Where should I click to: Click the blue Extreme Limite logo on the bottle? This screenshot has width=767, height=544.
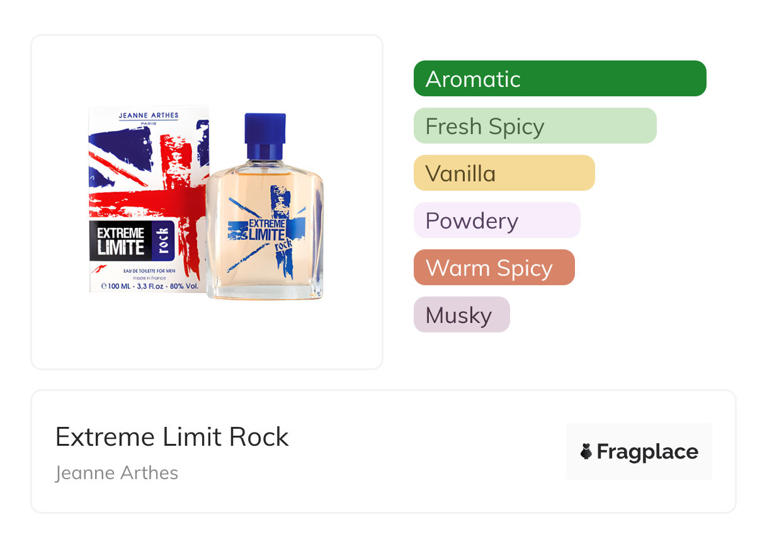coord(264,229)
